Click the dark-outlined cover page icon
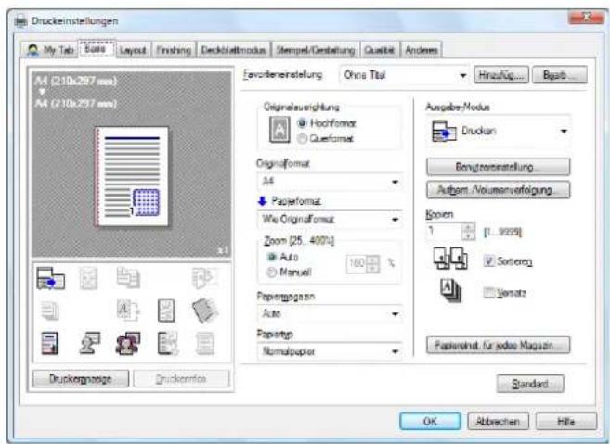 coord(166,311)
